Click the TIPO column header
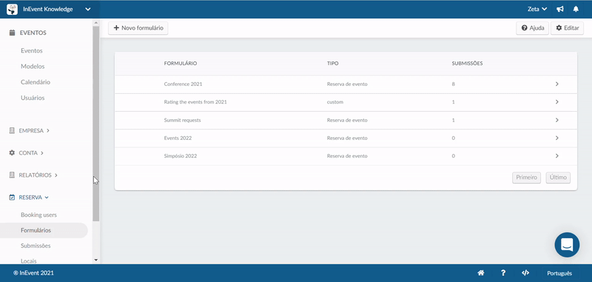Screen dimensions: 592x282 (332, 64)
